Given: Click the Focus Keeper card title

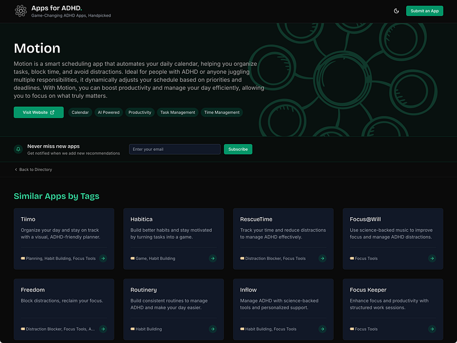Looking at the screenshot, I should tap(368, 290).
